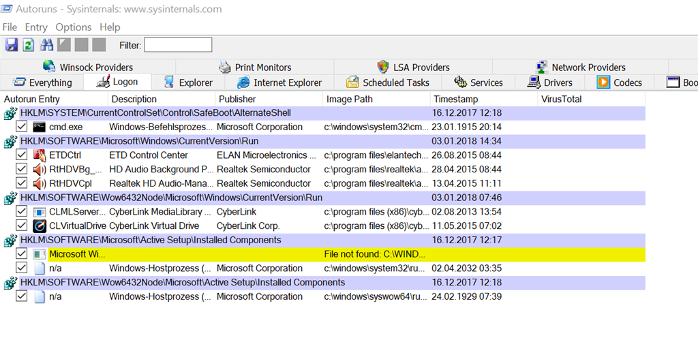
Task: Click the ETDCtrl entry icon
Action: pos(40,155)
